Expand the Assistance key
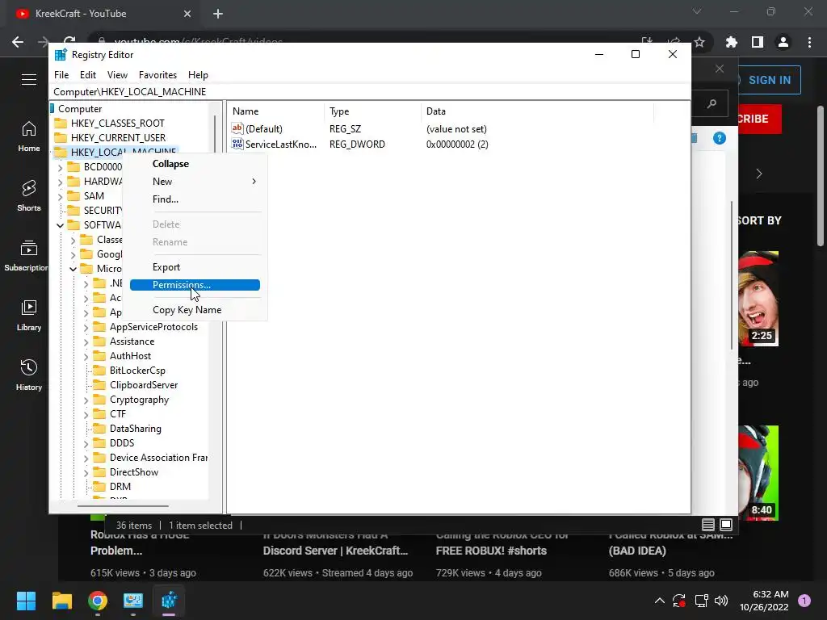This screenshot has height=620, width=827. click(x=86, y=342)
